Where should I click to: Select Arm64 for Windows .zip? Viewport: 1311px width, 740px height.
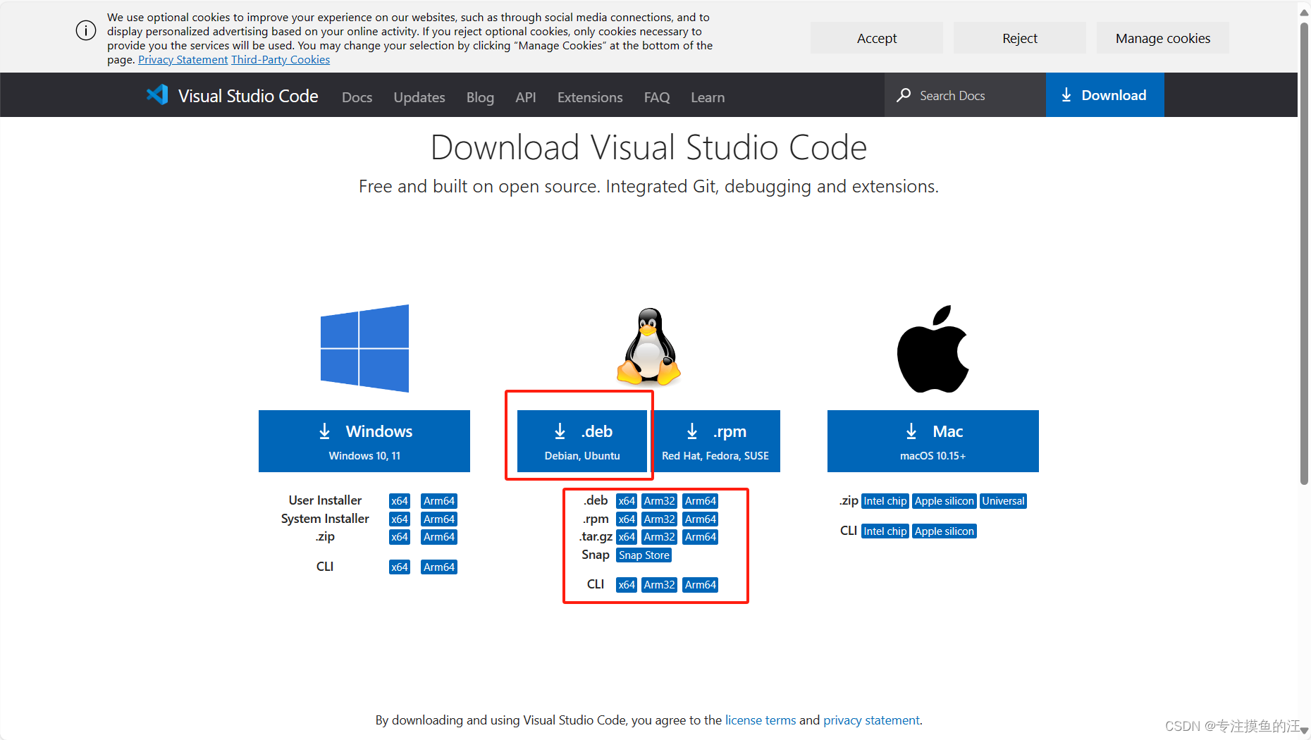pyautogui.click(x=439, y=537)
